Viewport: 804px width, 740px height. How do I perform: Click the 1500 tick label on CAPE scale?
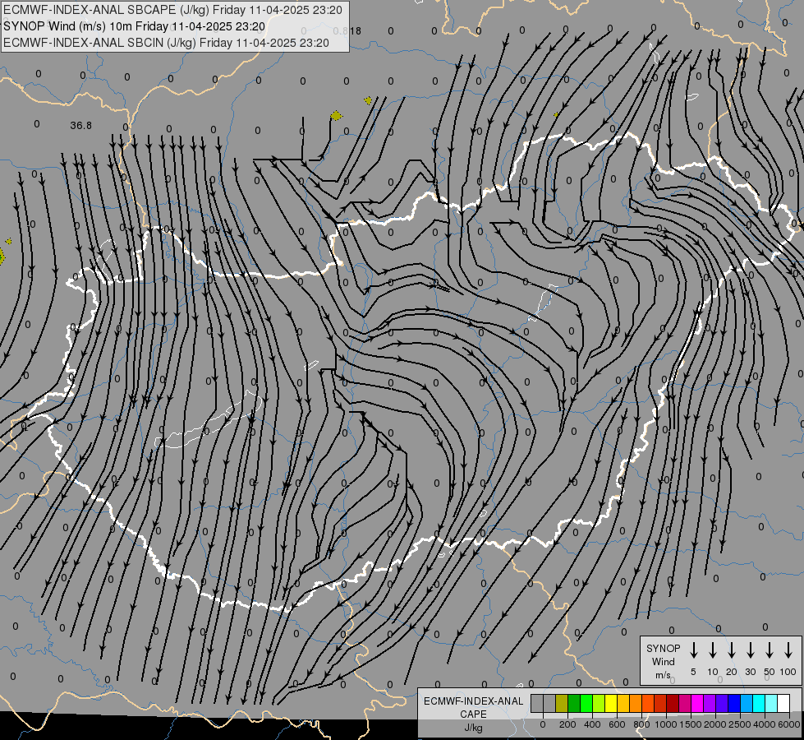691,724
